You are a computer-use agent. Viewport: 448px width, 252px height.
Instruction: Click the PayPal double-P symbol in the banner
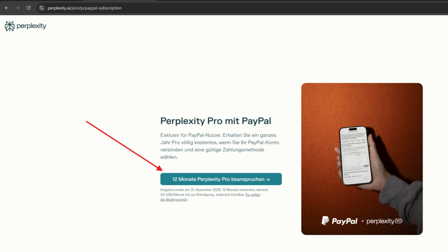click(x=325, y=221)
